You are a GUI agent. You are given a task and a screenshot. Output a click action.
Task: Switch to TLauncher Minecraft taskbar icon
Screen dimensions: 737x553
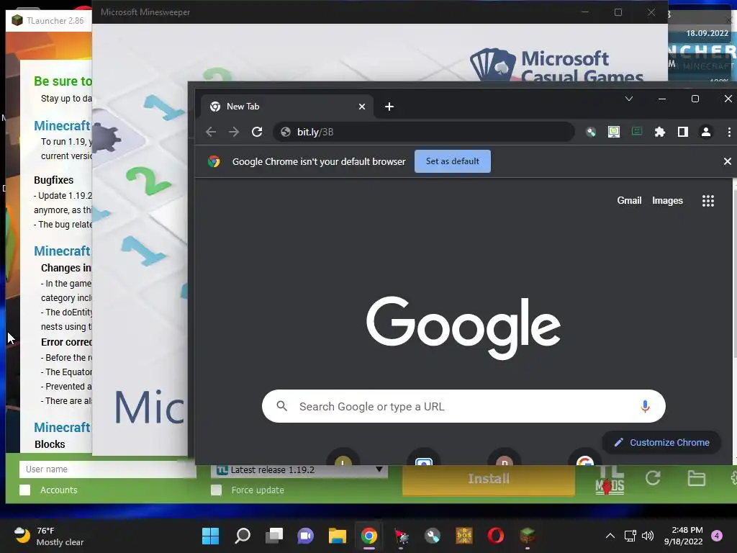tap(528, 536)
